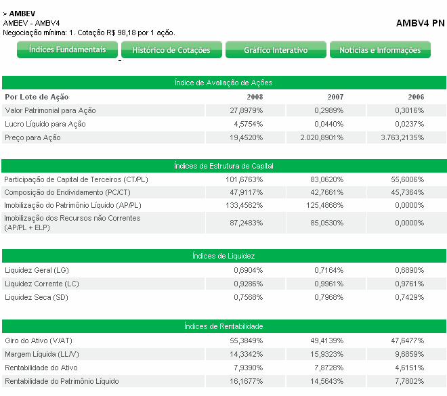This screenshot has width=447, height=396.
Task: Click the Índices de Estrutura de Capital header
Action: (223, 166)
